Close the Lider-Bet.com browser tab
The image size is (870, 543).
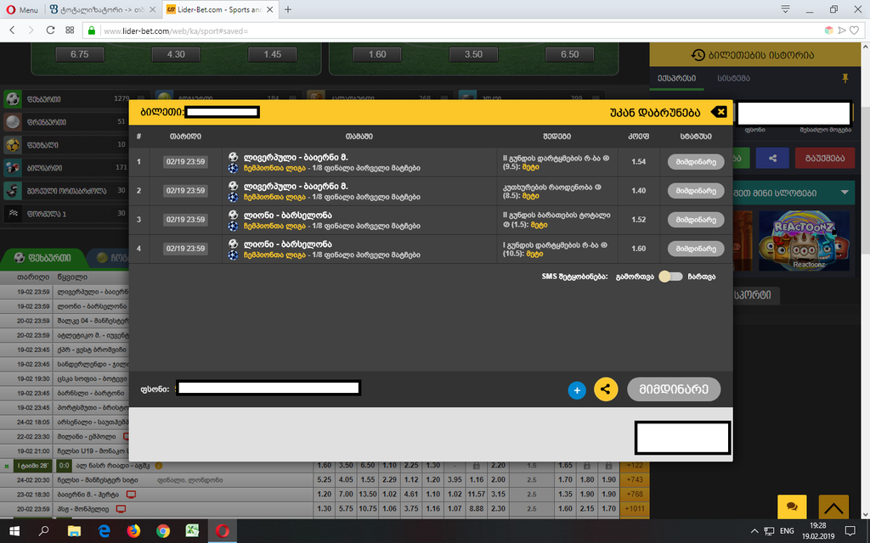pyautogui.click(x=269, y=9)
